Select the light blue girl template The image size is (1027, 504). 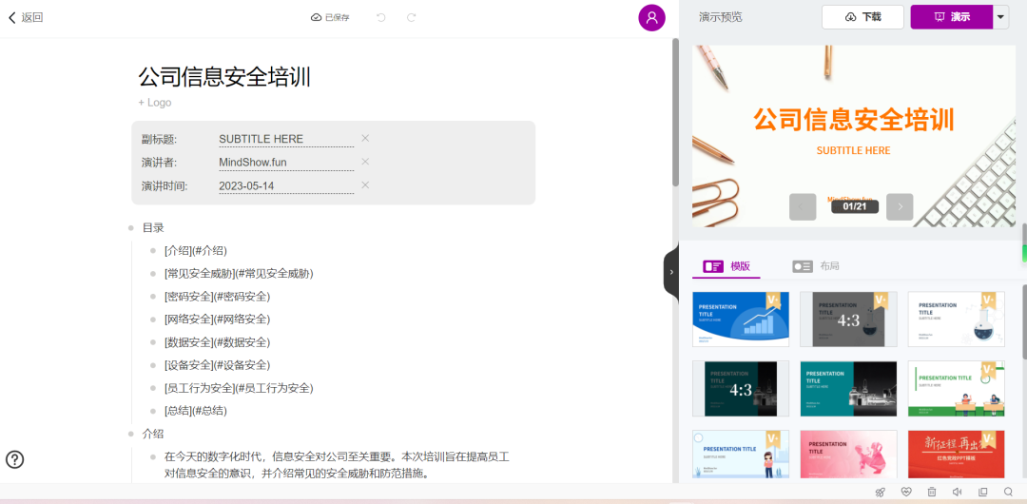(x=741, y=455)
